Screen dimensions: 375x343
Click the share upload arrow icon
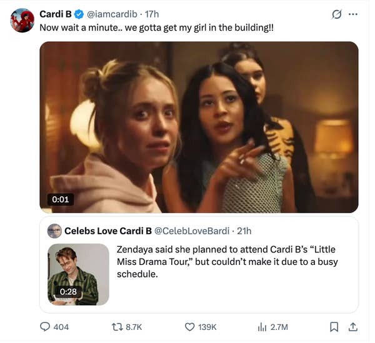click(x=352, y=327)
